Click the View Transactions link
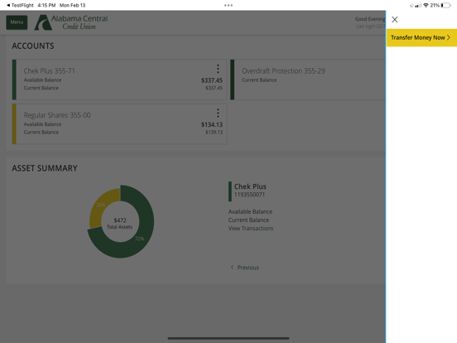The height and width of the screenshot is (343, 457). [x=251, y=229]
